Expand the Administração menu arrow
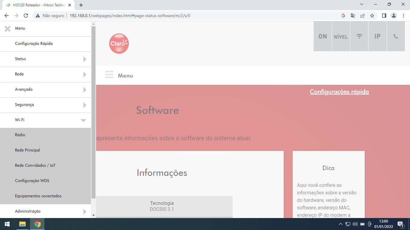410x230 pixels. coord(85,212)
